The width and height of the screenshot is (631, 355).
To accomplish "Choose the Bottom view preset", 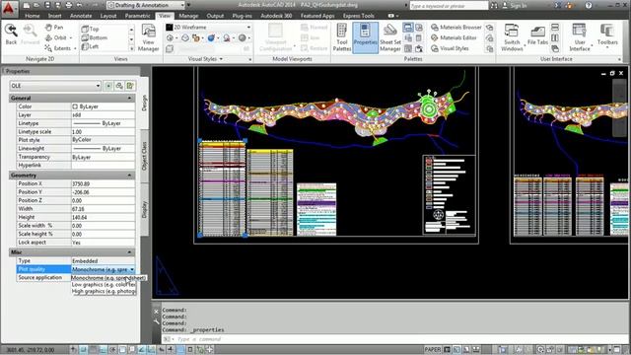I will coord(95,37).
